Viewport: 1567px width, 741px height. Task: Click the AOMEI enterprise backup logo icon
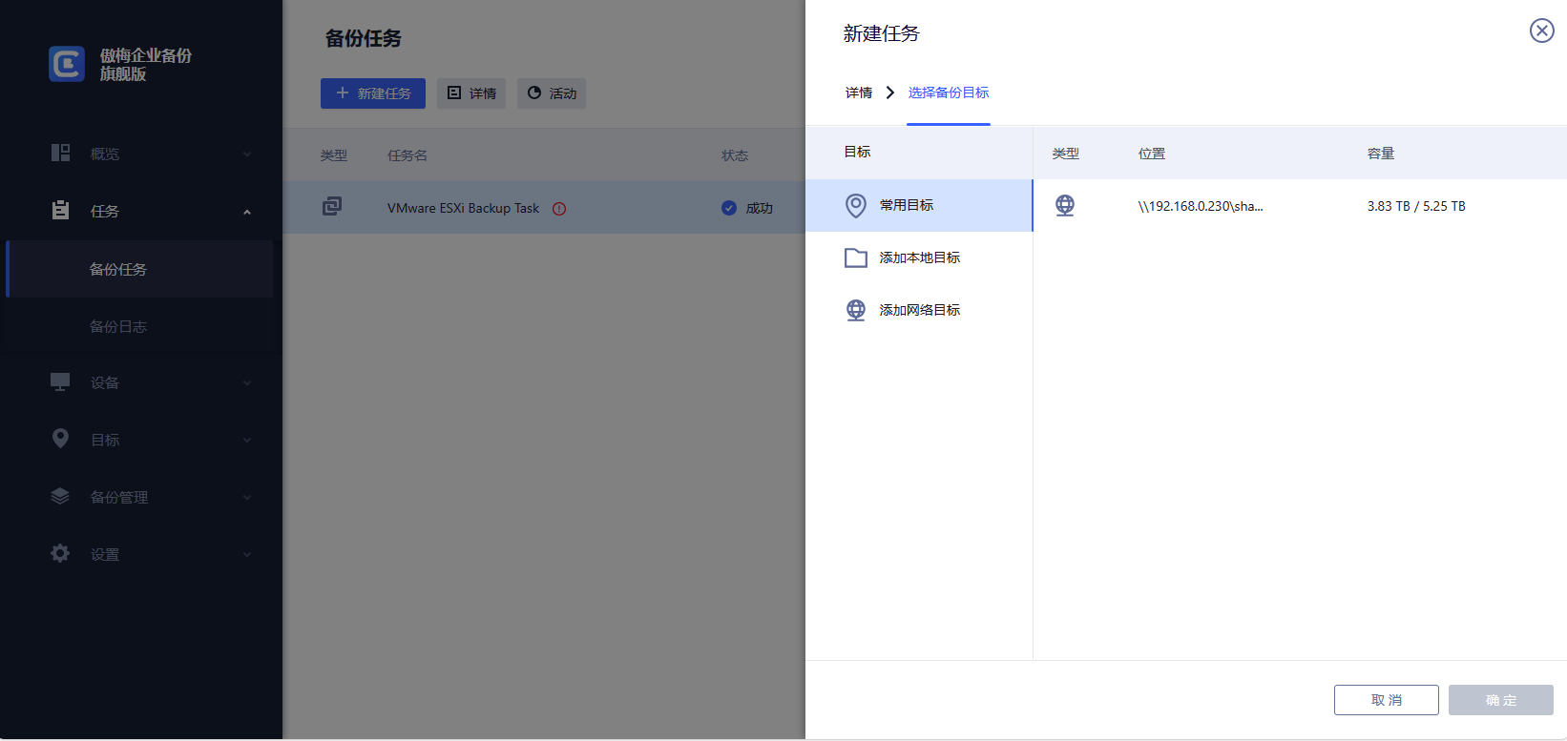click(67, 64)
